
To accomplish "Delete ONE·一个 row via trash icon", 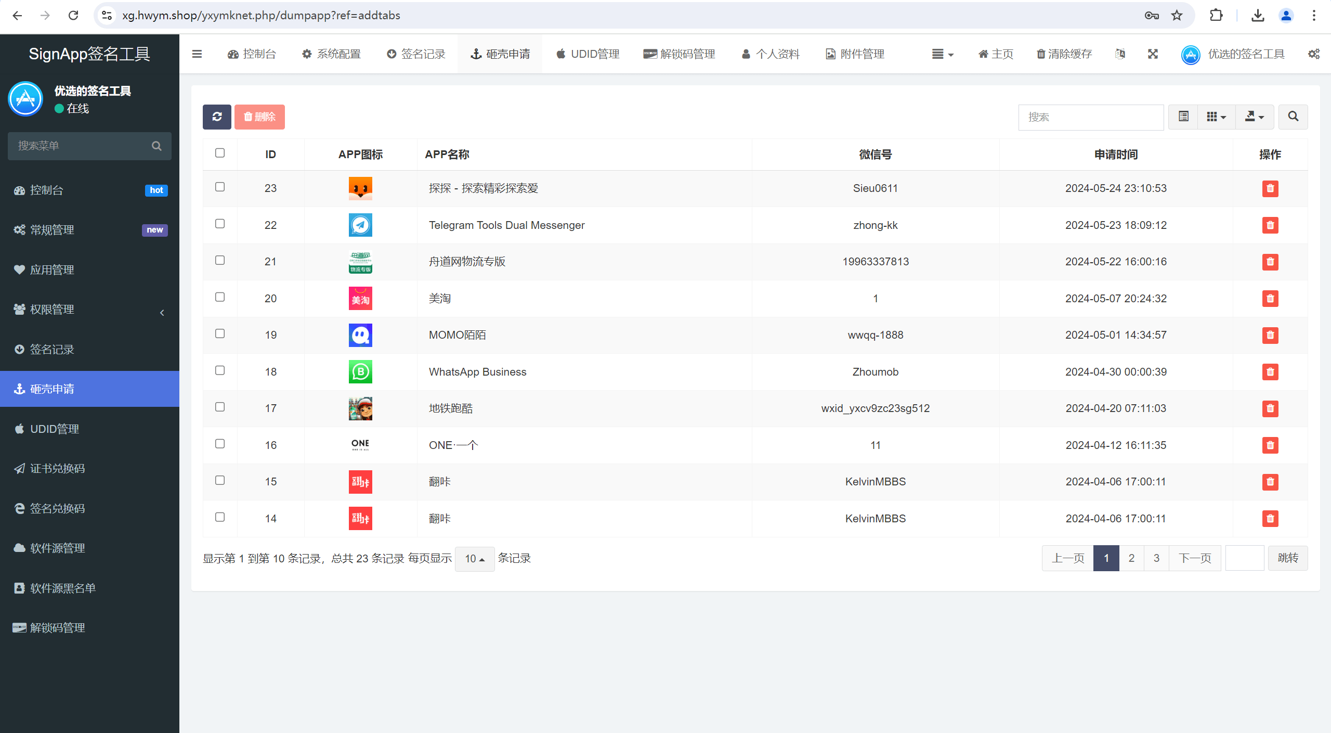I will (x=1270, y=445).
